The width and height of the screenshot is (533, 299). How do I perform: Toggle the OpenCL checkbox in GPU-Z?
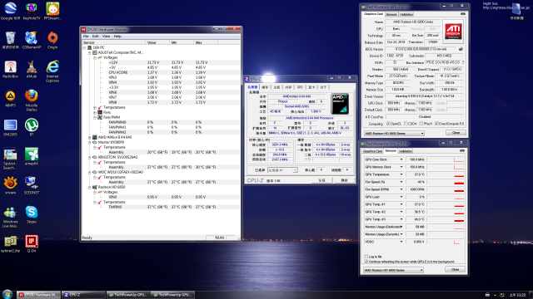tap(388, 124)
